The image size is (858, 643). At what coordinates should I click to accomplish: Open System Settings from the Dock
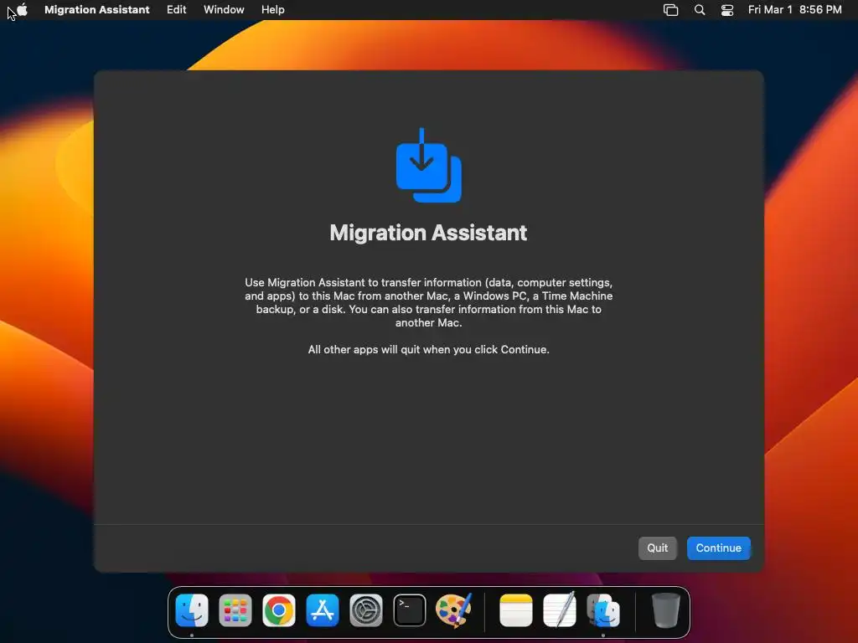click(x=366, y=610)
